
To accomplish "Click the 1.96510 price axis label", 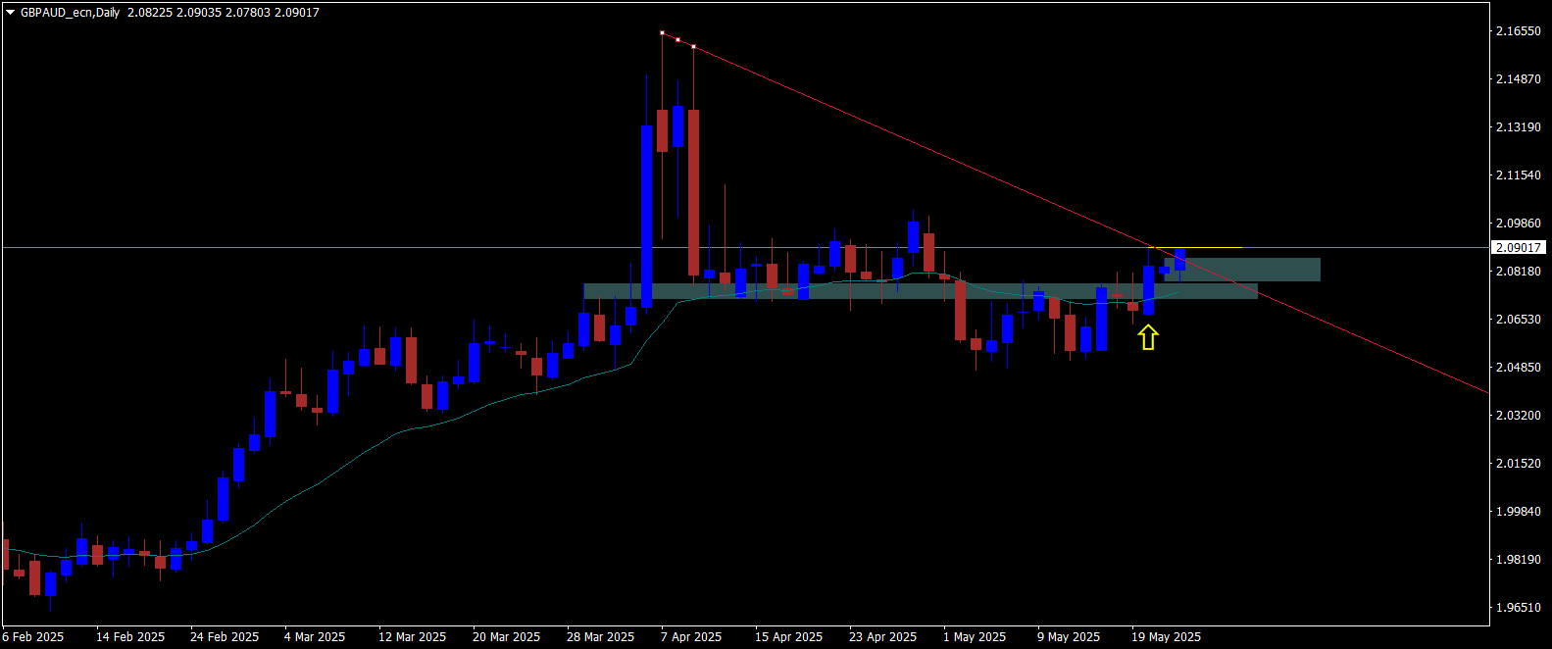I will 1518,608.
